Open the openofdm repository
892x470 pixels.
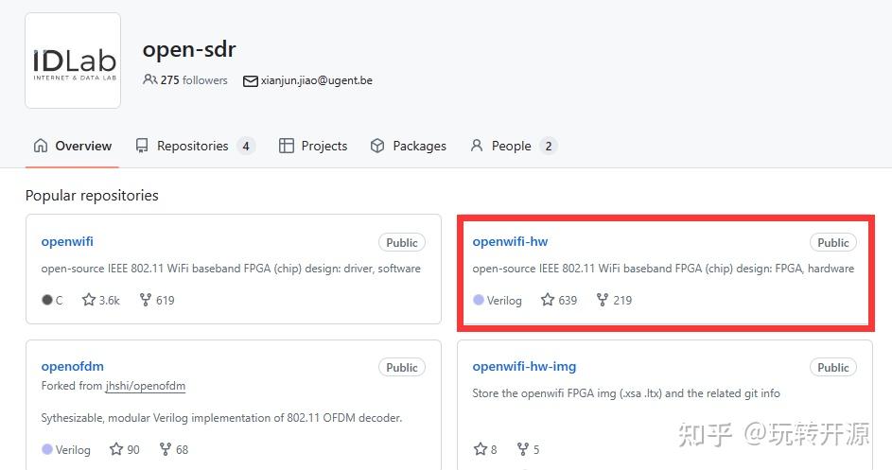point(72,366)
